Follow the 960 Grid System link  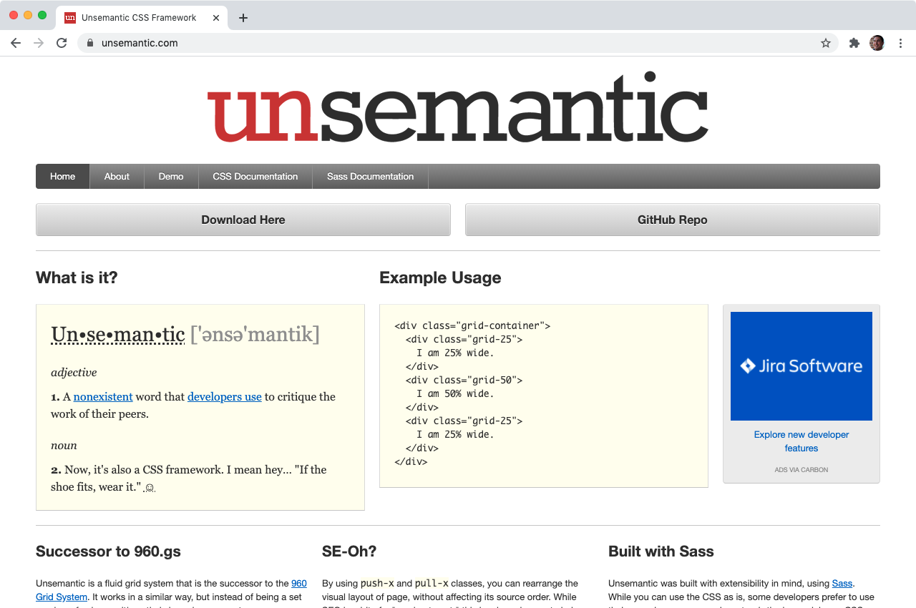[x=299, y=583]
